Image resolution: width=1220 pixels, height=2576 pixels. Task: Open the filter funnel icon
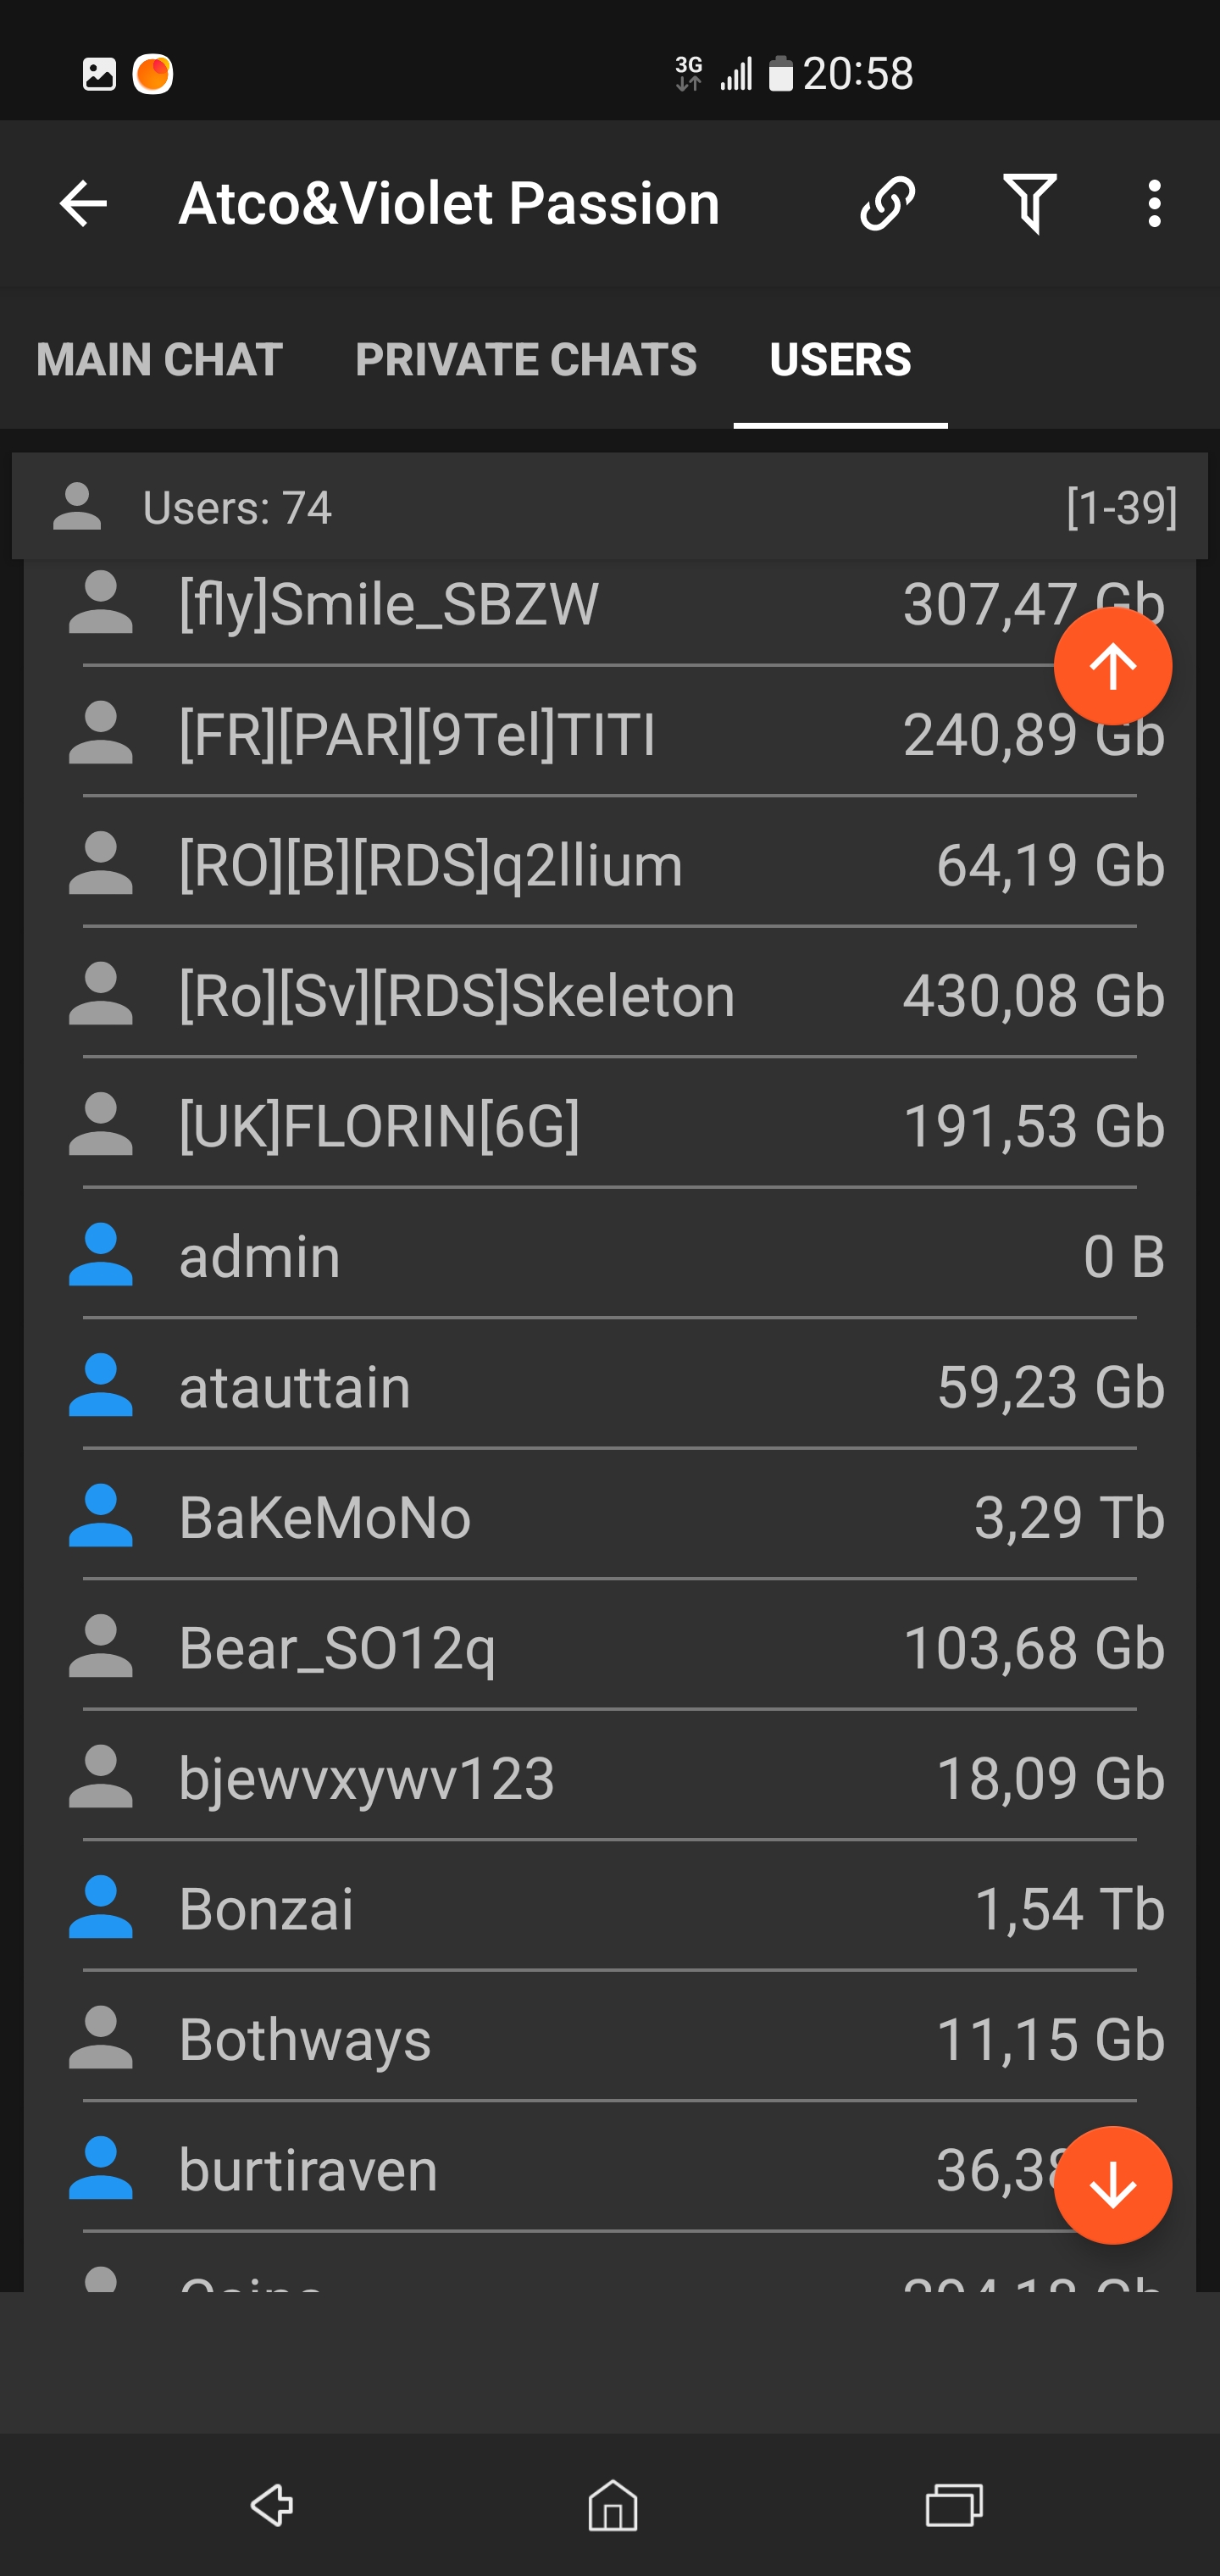(1029, 204)
